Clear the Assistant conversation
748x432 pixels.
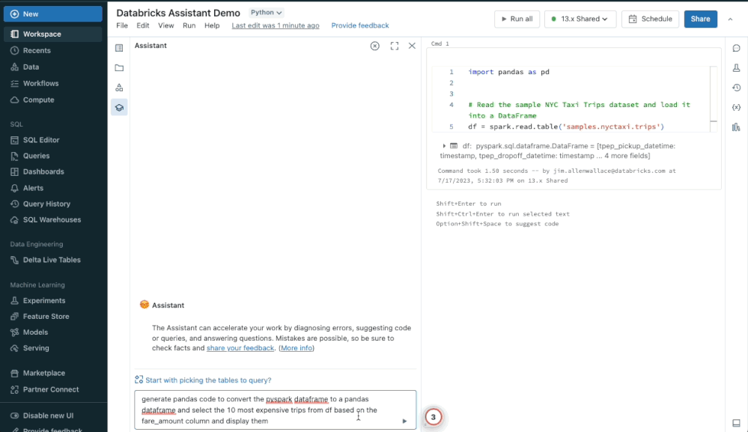375,46
